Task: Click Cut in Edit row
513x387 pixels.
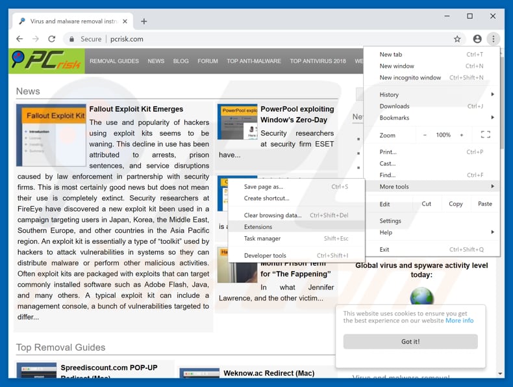Action: (x=426, y=204)
